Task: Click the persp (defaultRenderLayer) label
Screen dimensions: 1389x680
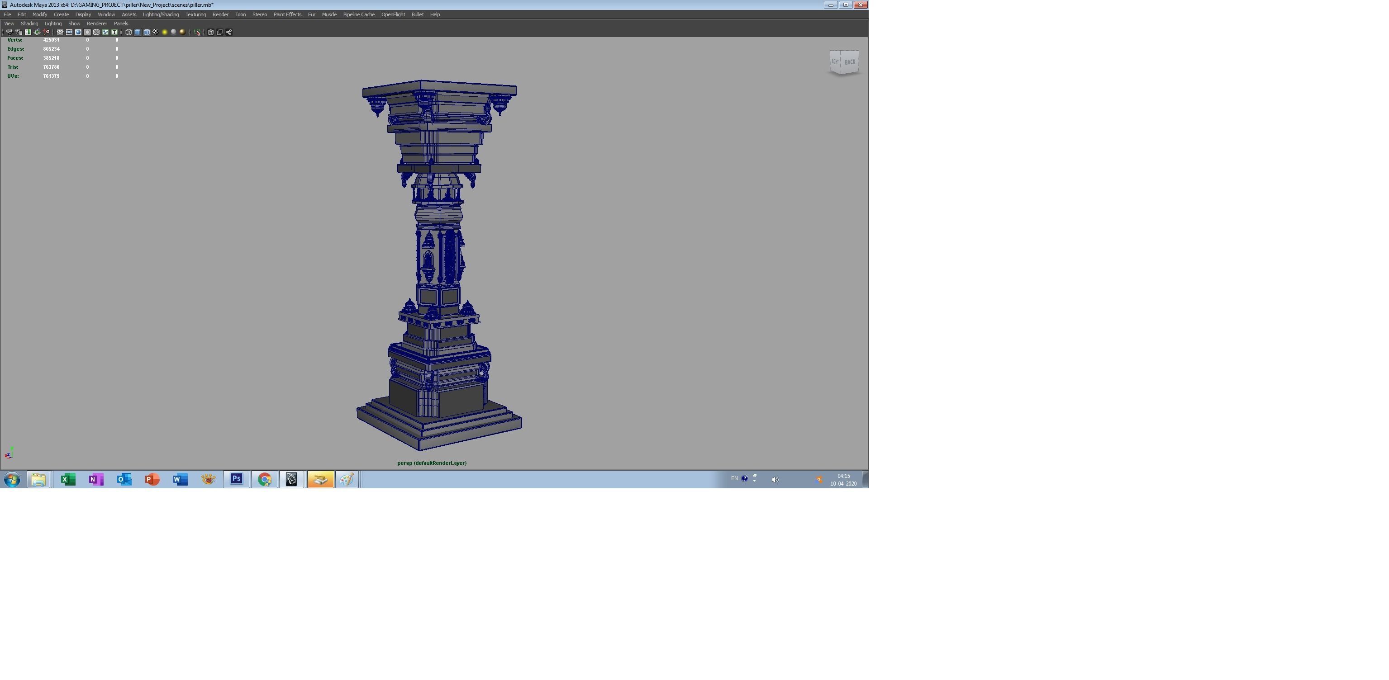Action: tap(432, 463)
